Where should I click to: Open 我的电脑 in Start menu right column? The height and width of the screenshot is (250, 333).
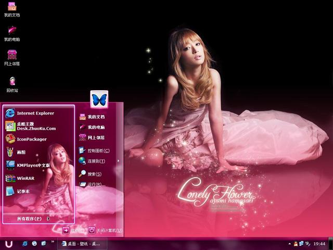[92, 127]
